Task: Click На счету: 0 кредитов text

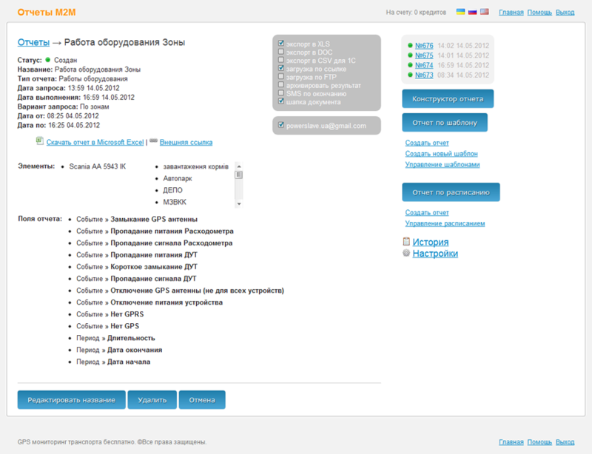Action: click(416, 13)
